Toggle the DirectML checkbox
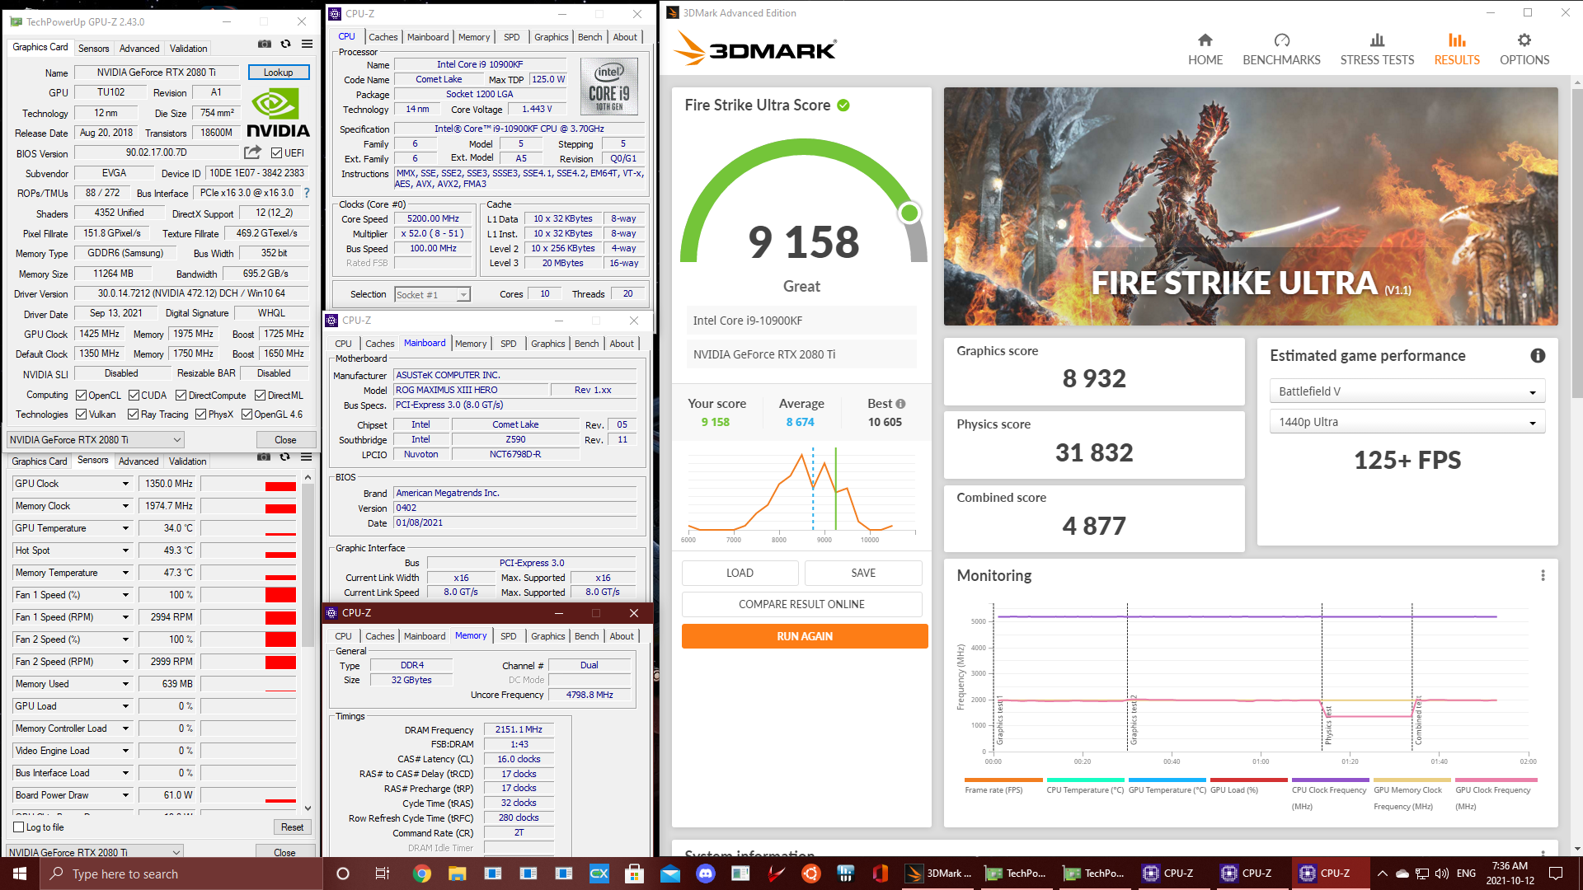Image resolution: width=1583 pixels, height=890 pixels. point(260,396)
